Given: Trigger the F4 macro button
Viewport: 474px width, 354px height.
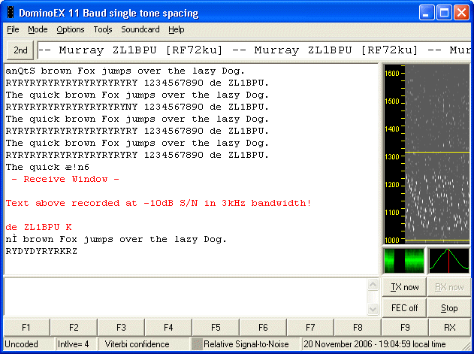Looking at the screenshot, I should point(168,328).
